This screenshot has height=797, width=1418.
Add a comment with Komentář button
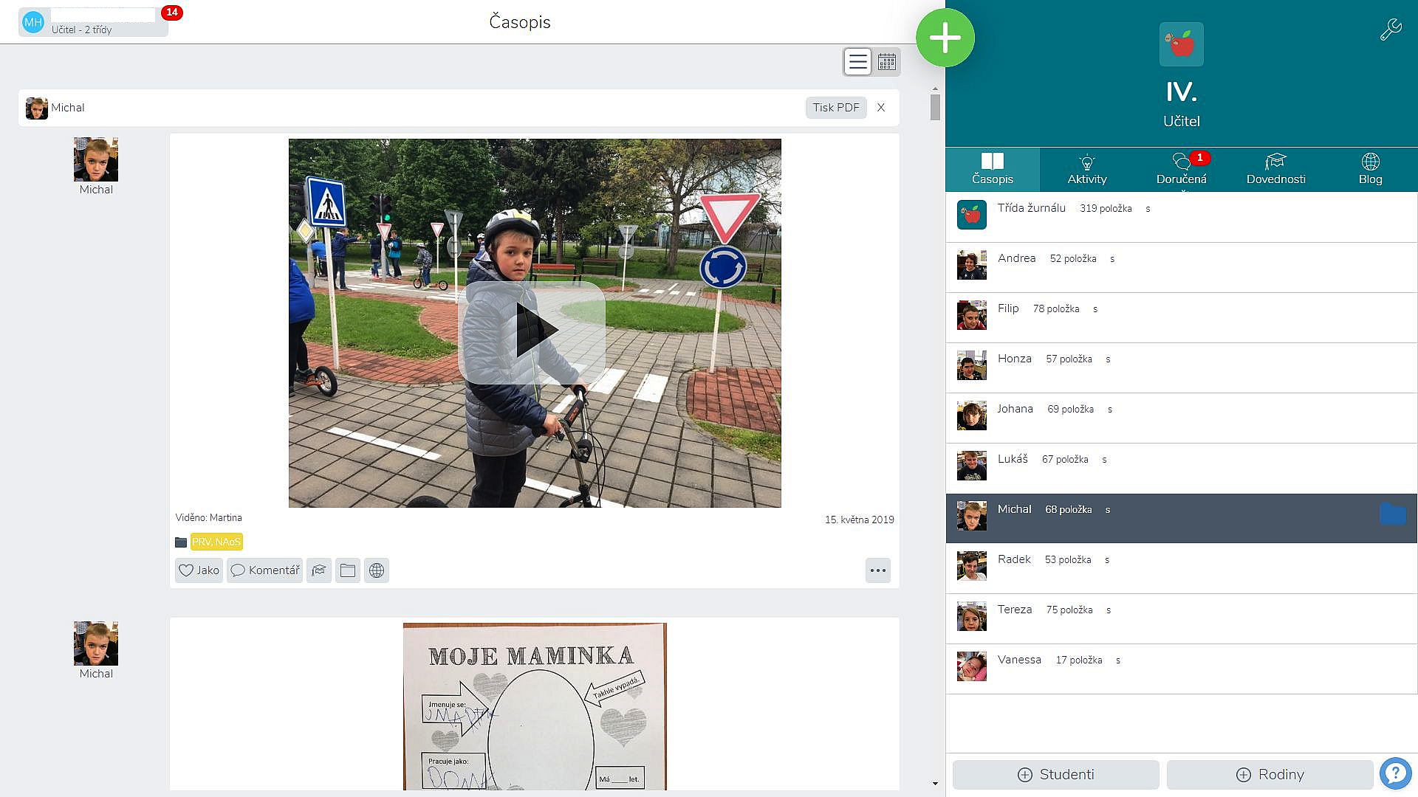pos(264,570)
